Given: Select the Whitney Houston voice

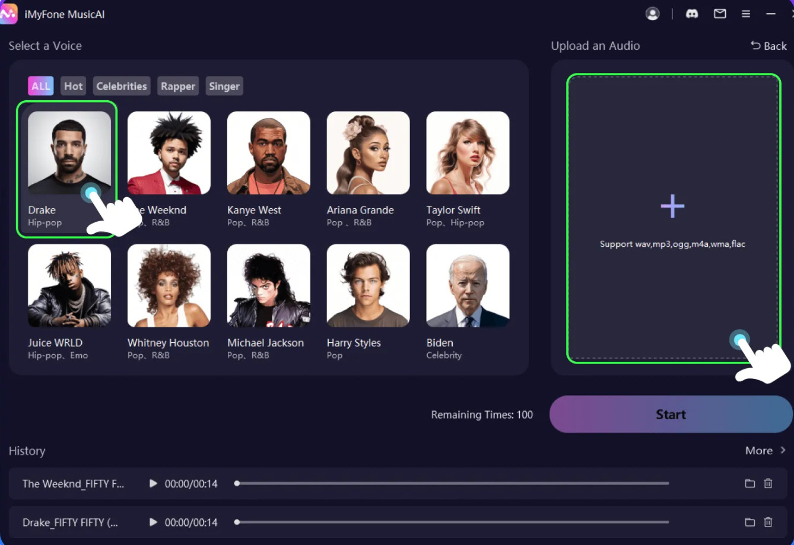Looking at the screenshot, I should tap(169, 286).
